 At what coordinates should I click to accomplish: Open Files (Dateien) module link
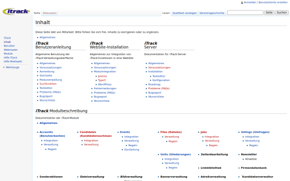point(171,132)
